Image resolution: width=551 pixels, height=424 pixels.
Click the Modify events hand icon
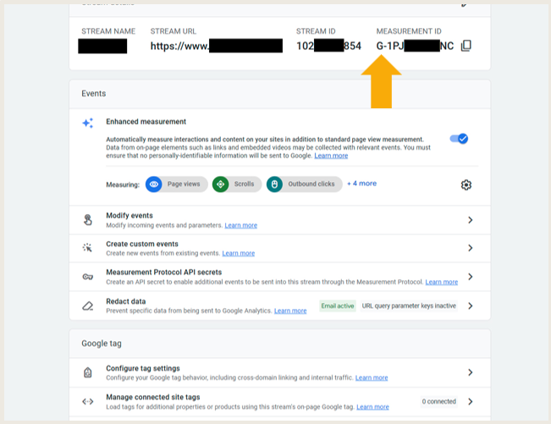click(x=87, y=220)
